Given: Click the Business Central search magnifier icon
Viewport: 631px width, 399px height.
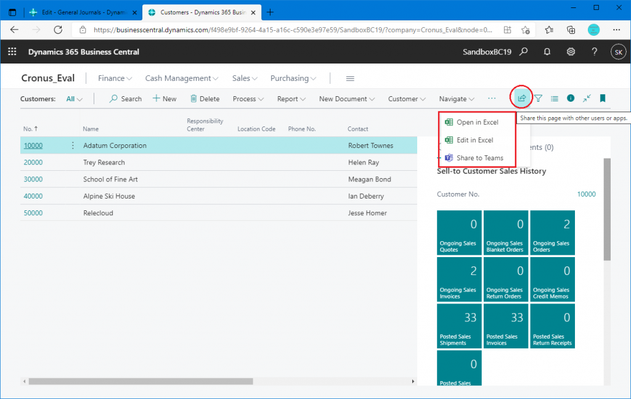Looking at the screenshot, I should click(524, 52).
